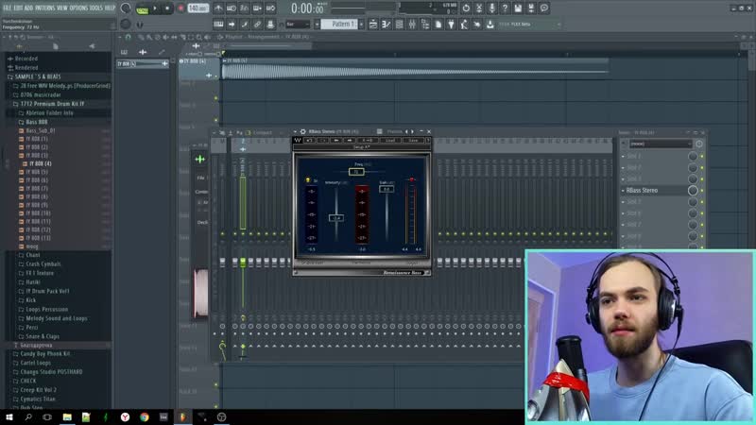Open the FILE menu
This screenshot has height=425, width=756.
9,8
